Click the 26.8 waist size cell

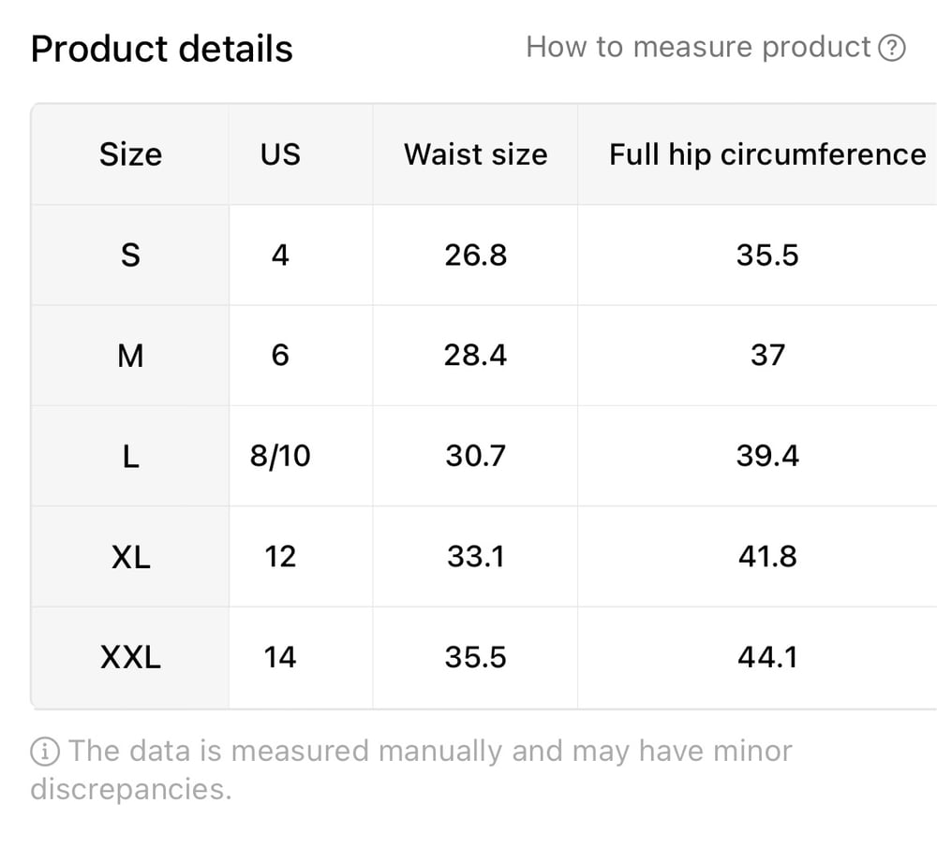click(476, 256)
